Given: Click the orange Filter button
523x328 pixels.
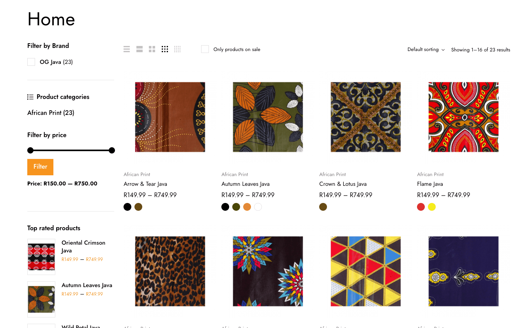Looking at the screenshot, I should point(40,167).
